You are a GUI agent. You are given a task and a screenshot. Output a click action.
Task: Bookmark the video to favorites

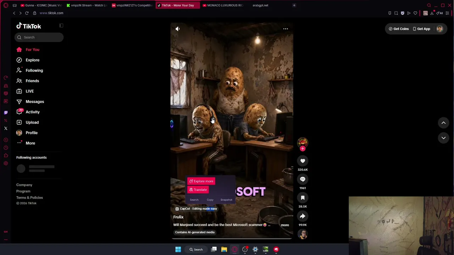[x=303, y=198]
